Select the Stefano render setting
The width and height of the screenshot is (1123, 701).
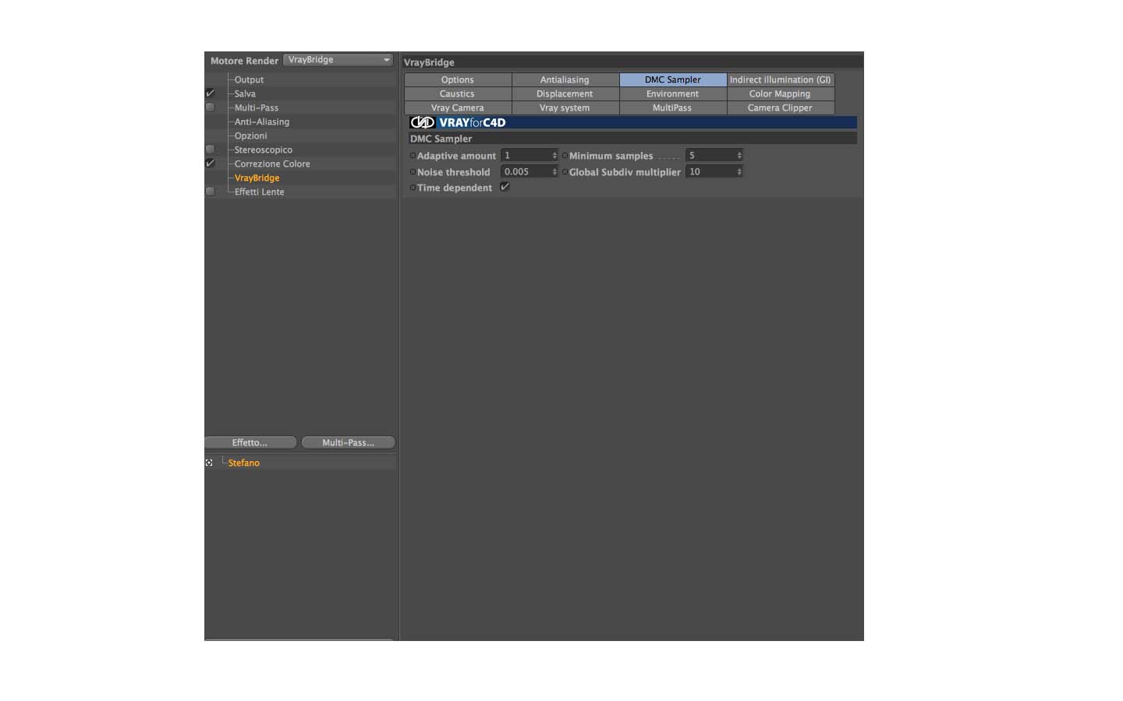(x=244, y=463)
